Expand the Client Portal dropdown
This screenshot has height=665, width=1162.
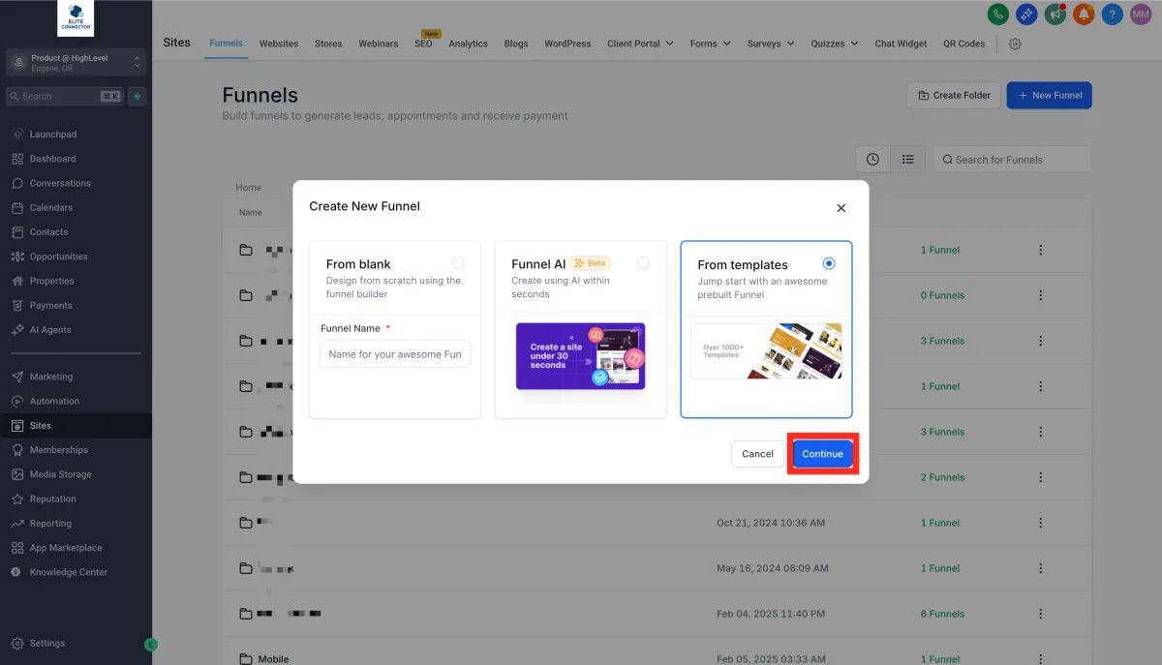pos(640,44)
